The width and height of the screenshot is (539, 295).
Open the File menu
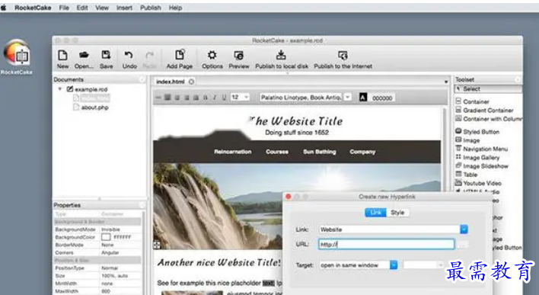click(64, 8)
